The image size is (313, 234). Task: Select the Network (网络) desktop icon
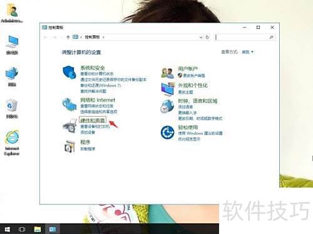[x=12, y=77]
